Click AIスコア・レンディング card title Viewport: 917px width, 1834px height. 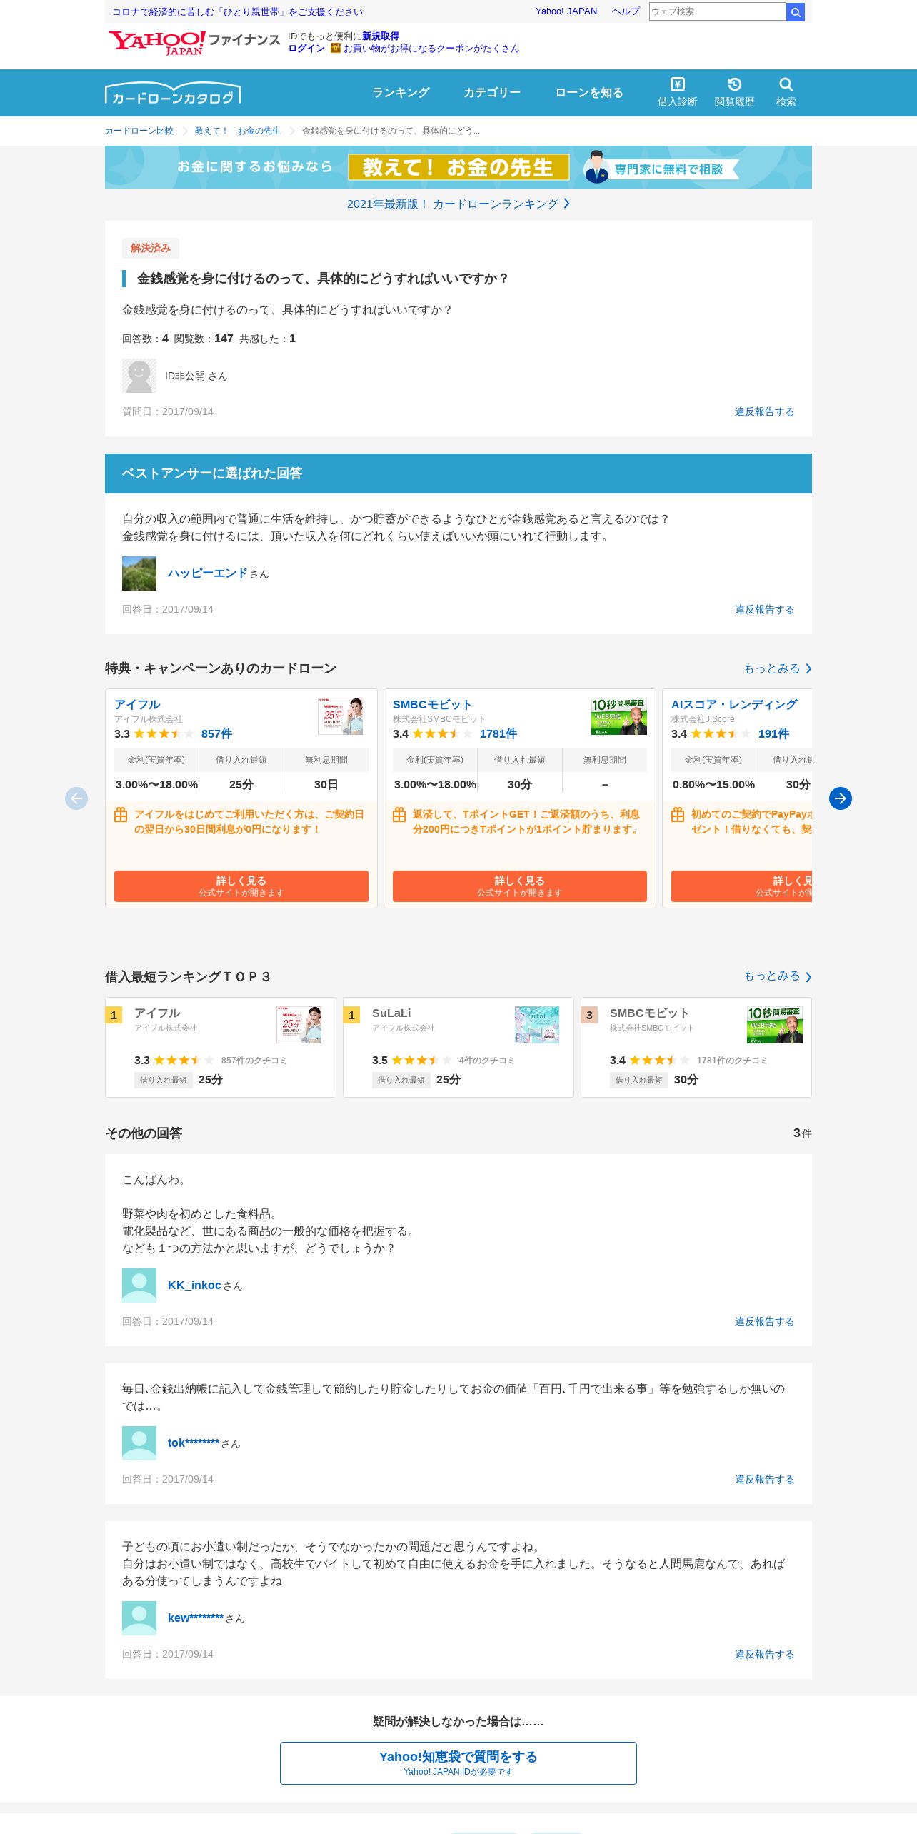[x=734, y=705]
